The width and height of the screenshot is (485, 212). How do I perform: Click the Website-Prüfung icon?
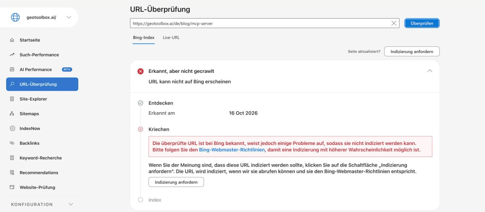12,187
